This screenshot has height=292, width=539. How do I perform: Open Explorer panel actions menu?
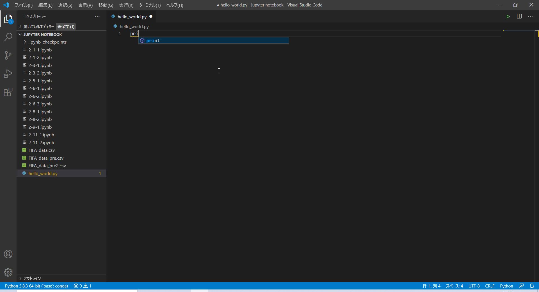(x=97, y=16)
